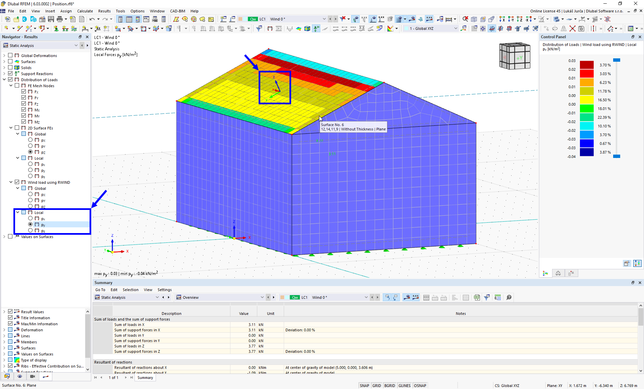Screen dimensions: 644x389
Task: Uncheck Support Reactions checkbox
Action: (10, 73)
